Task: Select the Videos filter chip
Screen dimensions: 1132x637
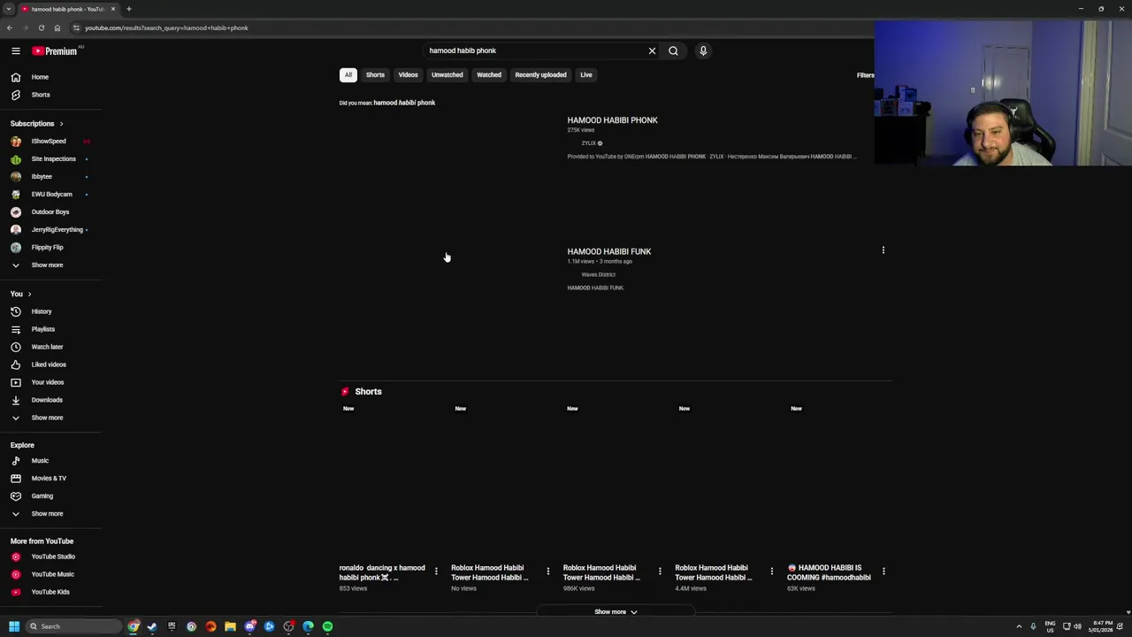Action: point(408,75)
